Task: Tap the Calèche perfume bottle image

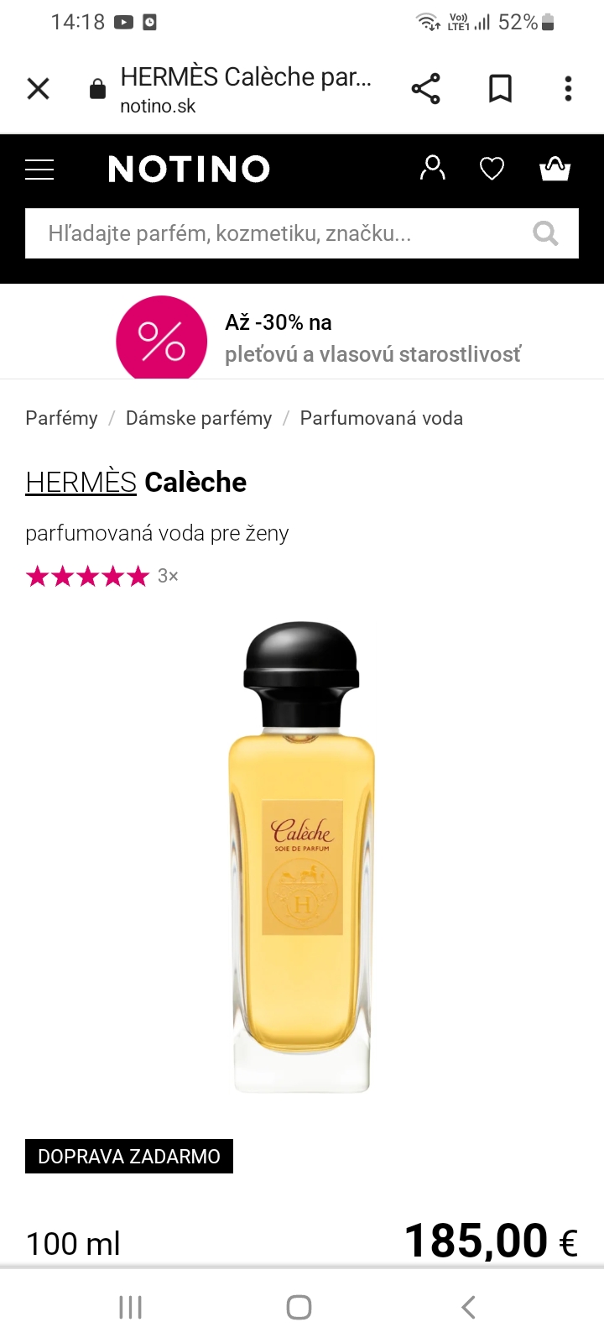Action: (302, 857)
